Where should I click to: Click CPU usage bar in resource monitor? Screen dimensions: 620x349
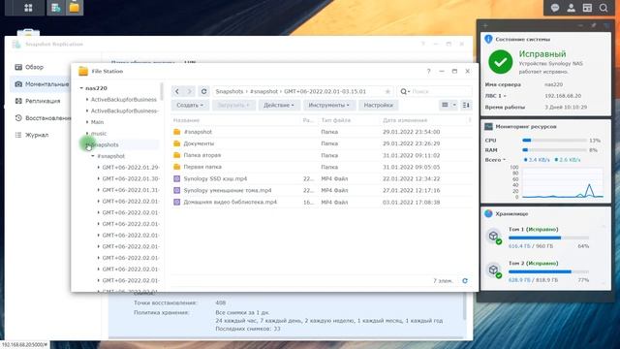click(x=554, y=140)
